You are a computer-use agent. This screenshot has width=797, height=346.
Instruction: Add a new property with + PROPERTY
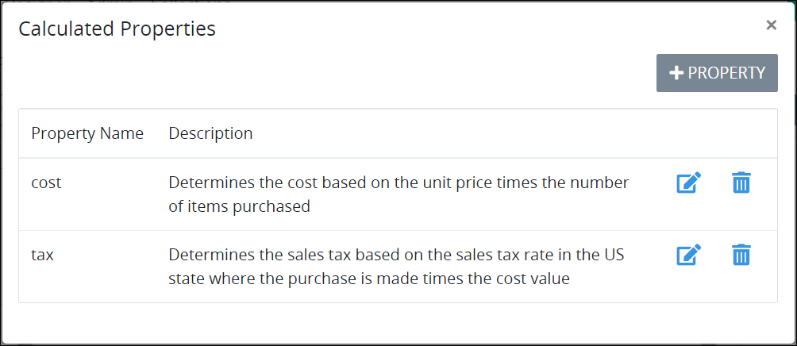(x=717, y=73)
